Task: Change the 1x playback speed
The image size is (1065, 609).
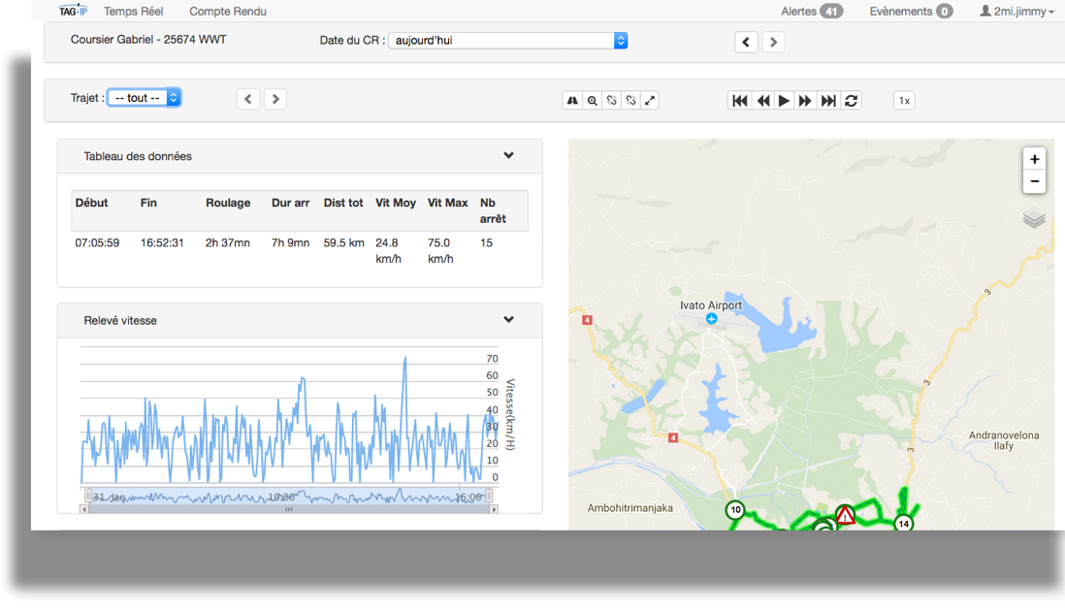Action: 904,101
